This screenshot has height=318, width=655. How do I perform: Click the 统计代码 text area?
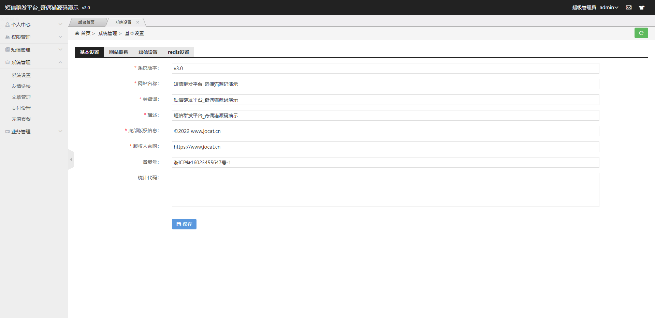click(x=385, y=190)
